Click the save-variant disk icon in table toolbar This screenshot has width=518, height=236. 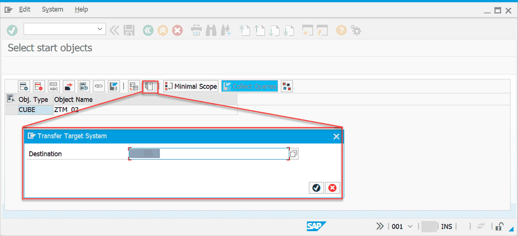click(113, 87)
